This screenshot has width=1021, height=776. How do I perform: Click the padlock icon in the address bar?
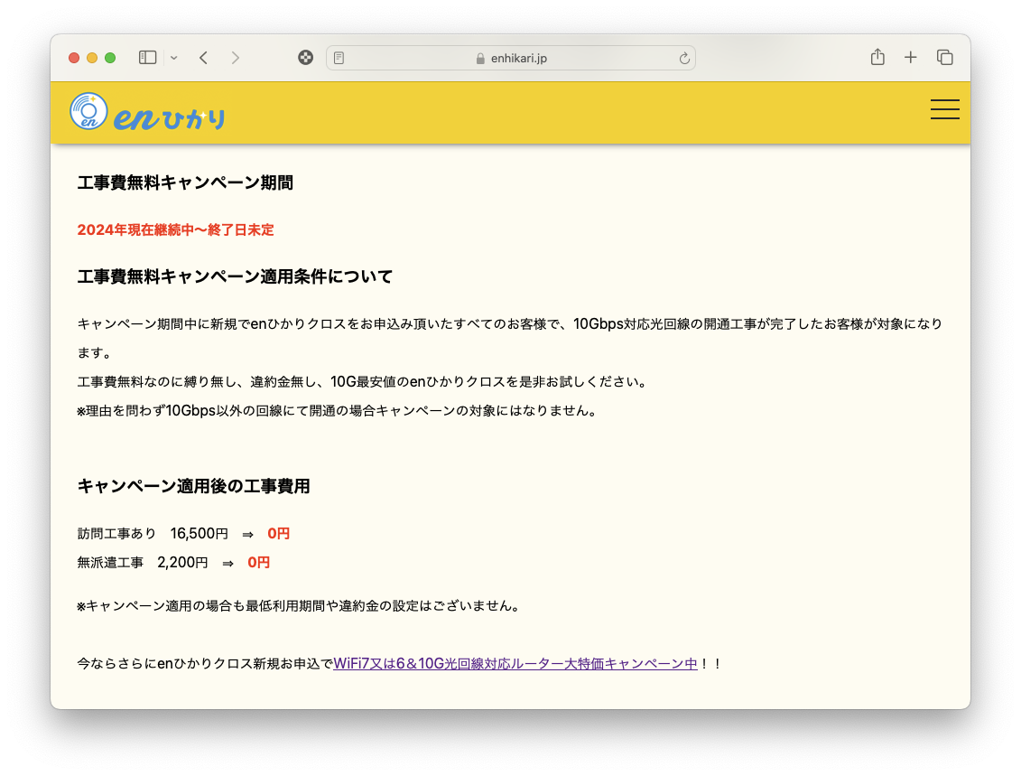pyautogui.click(x=480, y=59)
